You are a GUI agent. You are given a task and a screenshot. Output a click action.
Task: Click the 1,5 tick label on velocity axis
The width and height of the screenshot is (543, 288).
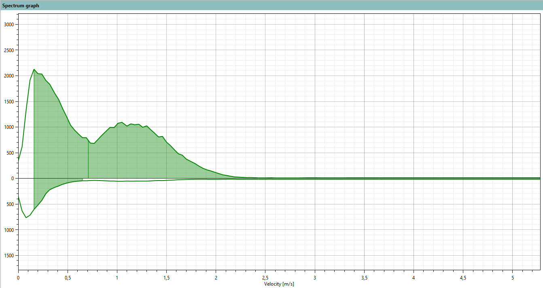(x=166, y=278)
